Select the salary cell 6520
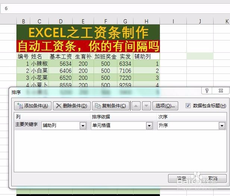This screenshot has width=230, height=196. click(x=61, y=78)
